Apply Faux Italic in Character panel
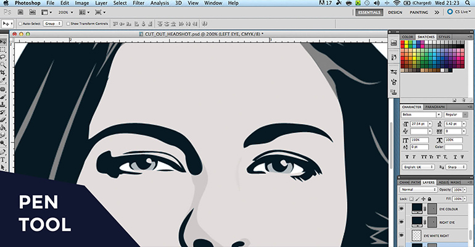 point(414,157)
